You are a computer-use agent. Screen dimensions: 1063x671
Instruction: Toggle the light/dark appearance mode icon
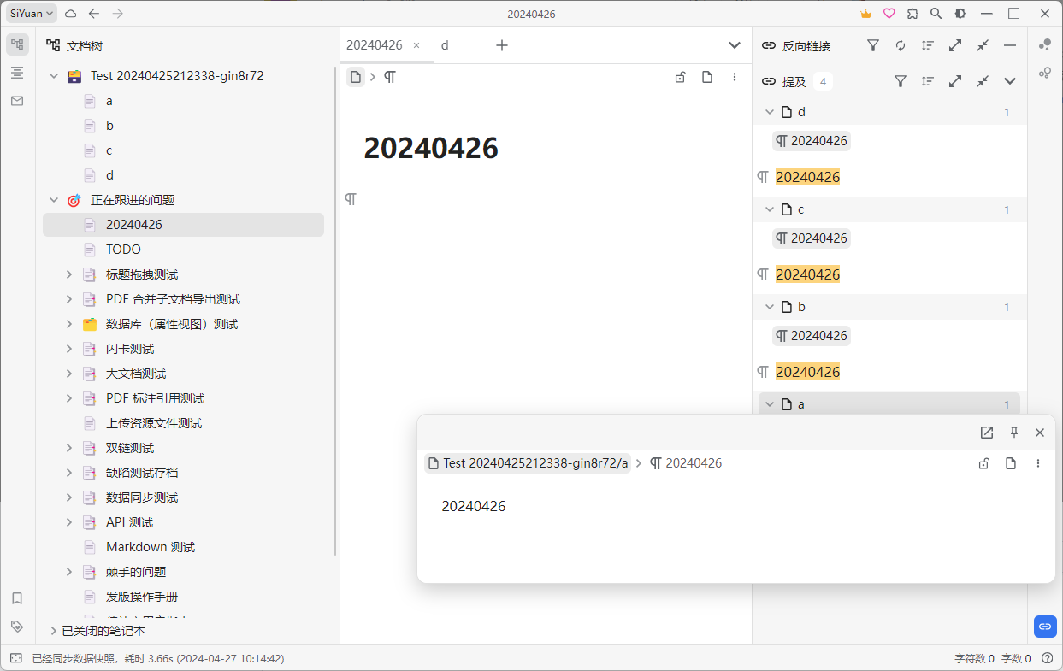(960, 14)
